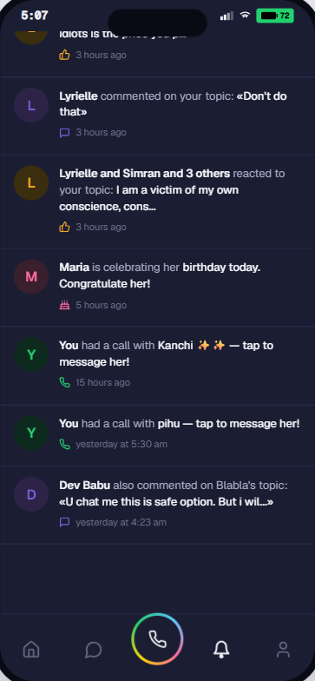Click comment icon beside yesterday at 4:23 am
This screenshot has width=315, height=681.
pos(64,522)
